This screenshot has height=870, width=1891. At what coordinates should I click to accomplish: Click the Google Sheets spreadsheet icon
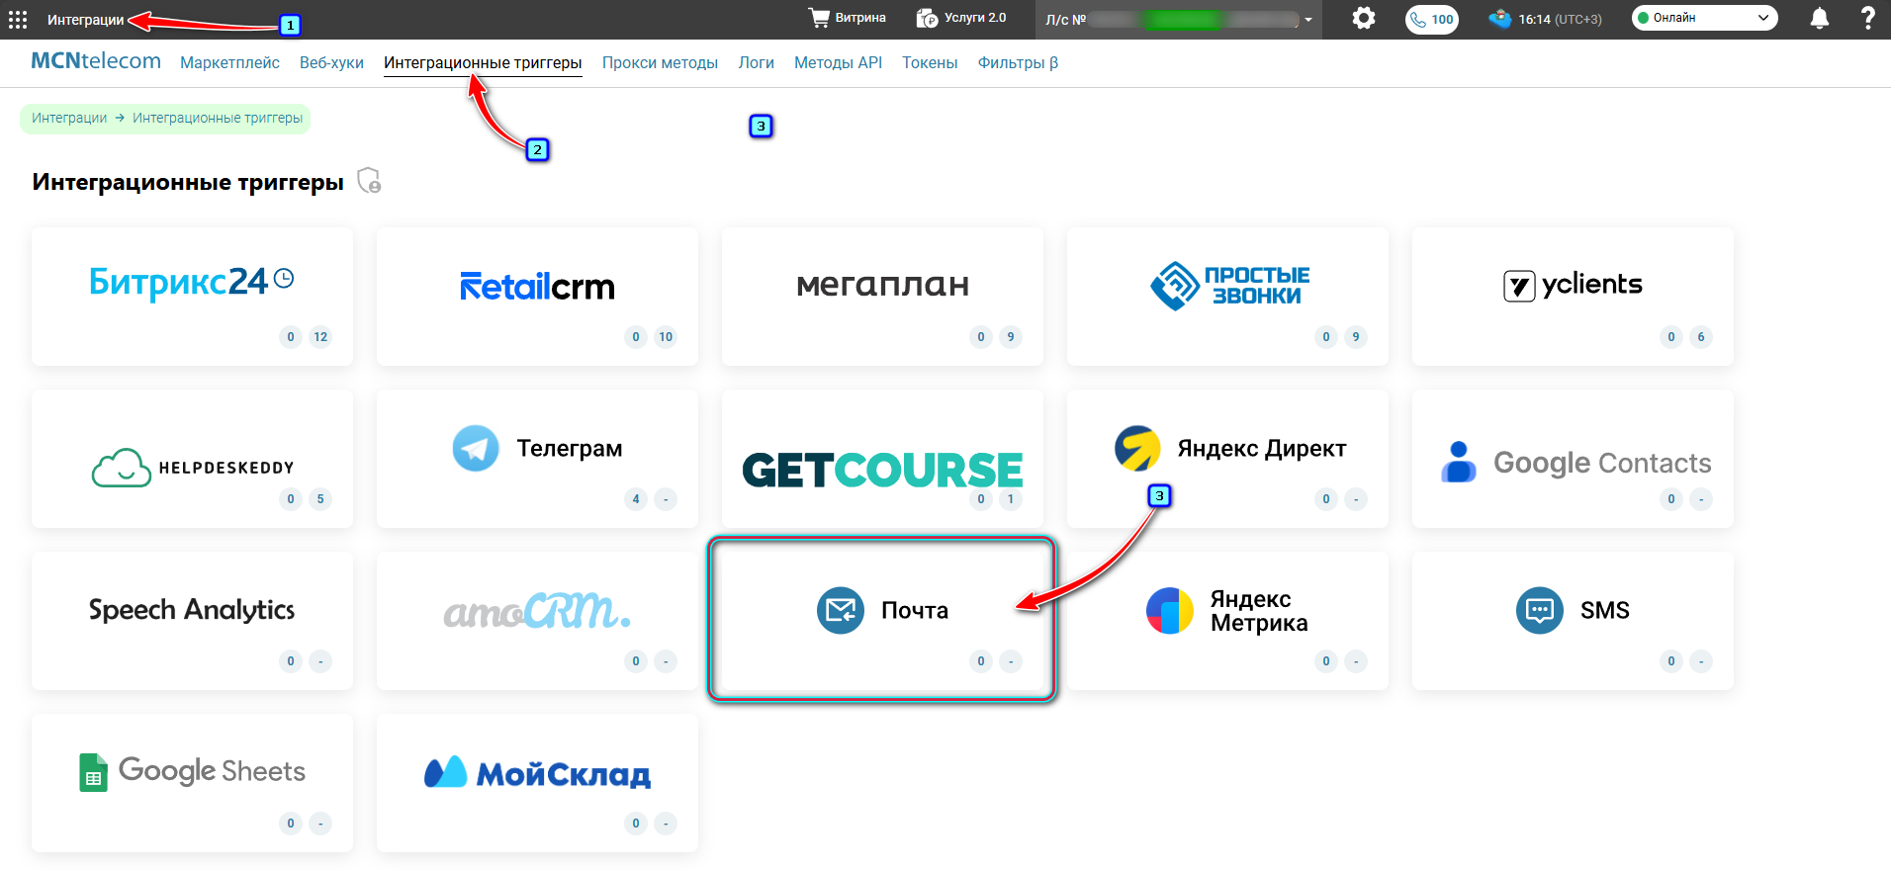(x=93, y=772)
